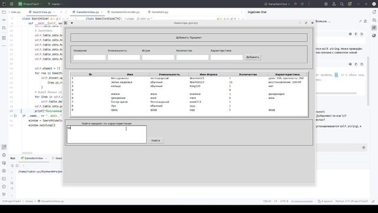Open the Notifications bell icon

374,12
